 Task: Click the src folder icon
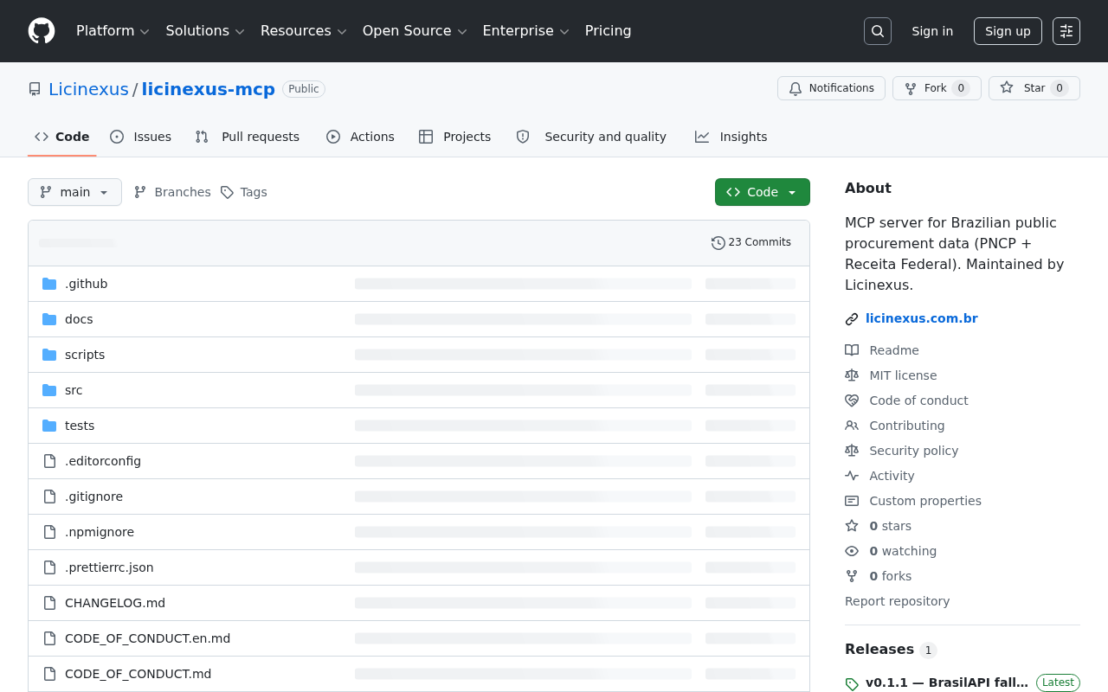[x=49, y=390]
